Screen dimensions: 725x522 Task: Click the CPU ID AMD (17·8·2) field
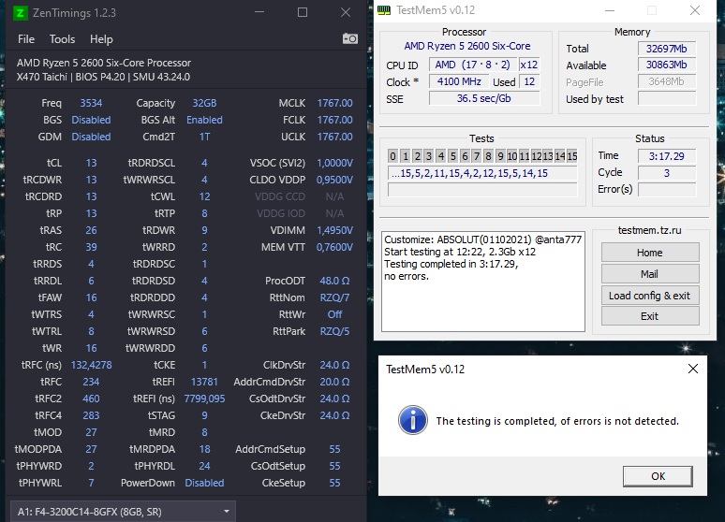472,65
